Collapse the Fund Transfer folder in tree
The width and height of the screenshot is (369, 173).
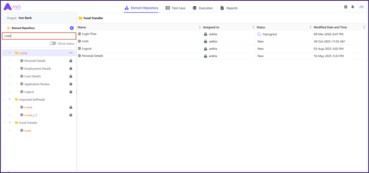[x=10, y=122]
